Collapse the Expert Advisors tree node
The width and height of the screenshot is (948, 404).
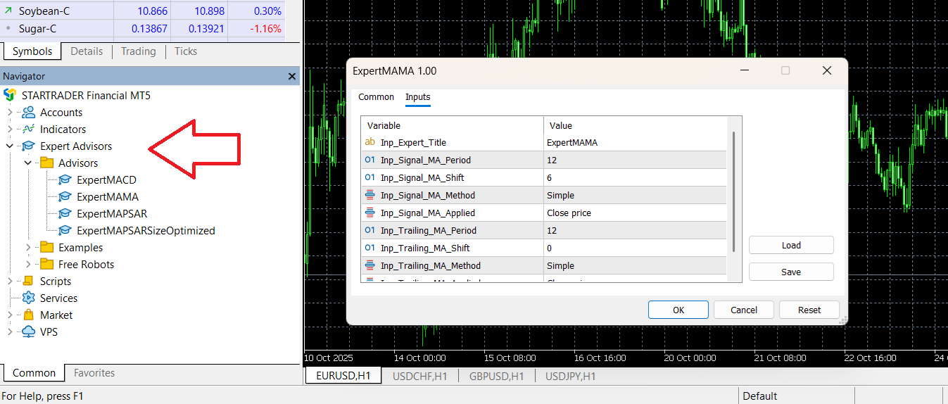pos(10,146)
